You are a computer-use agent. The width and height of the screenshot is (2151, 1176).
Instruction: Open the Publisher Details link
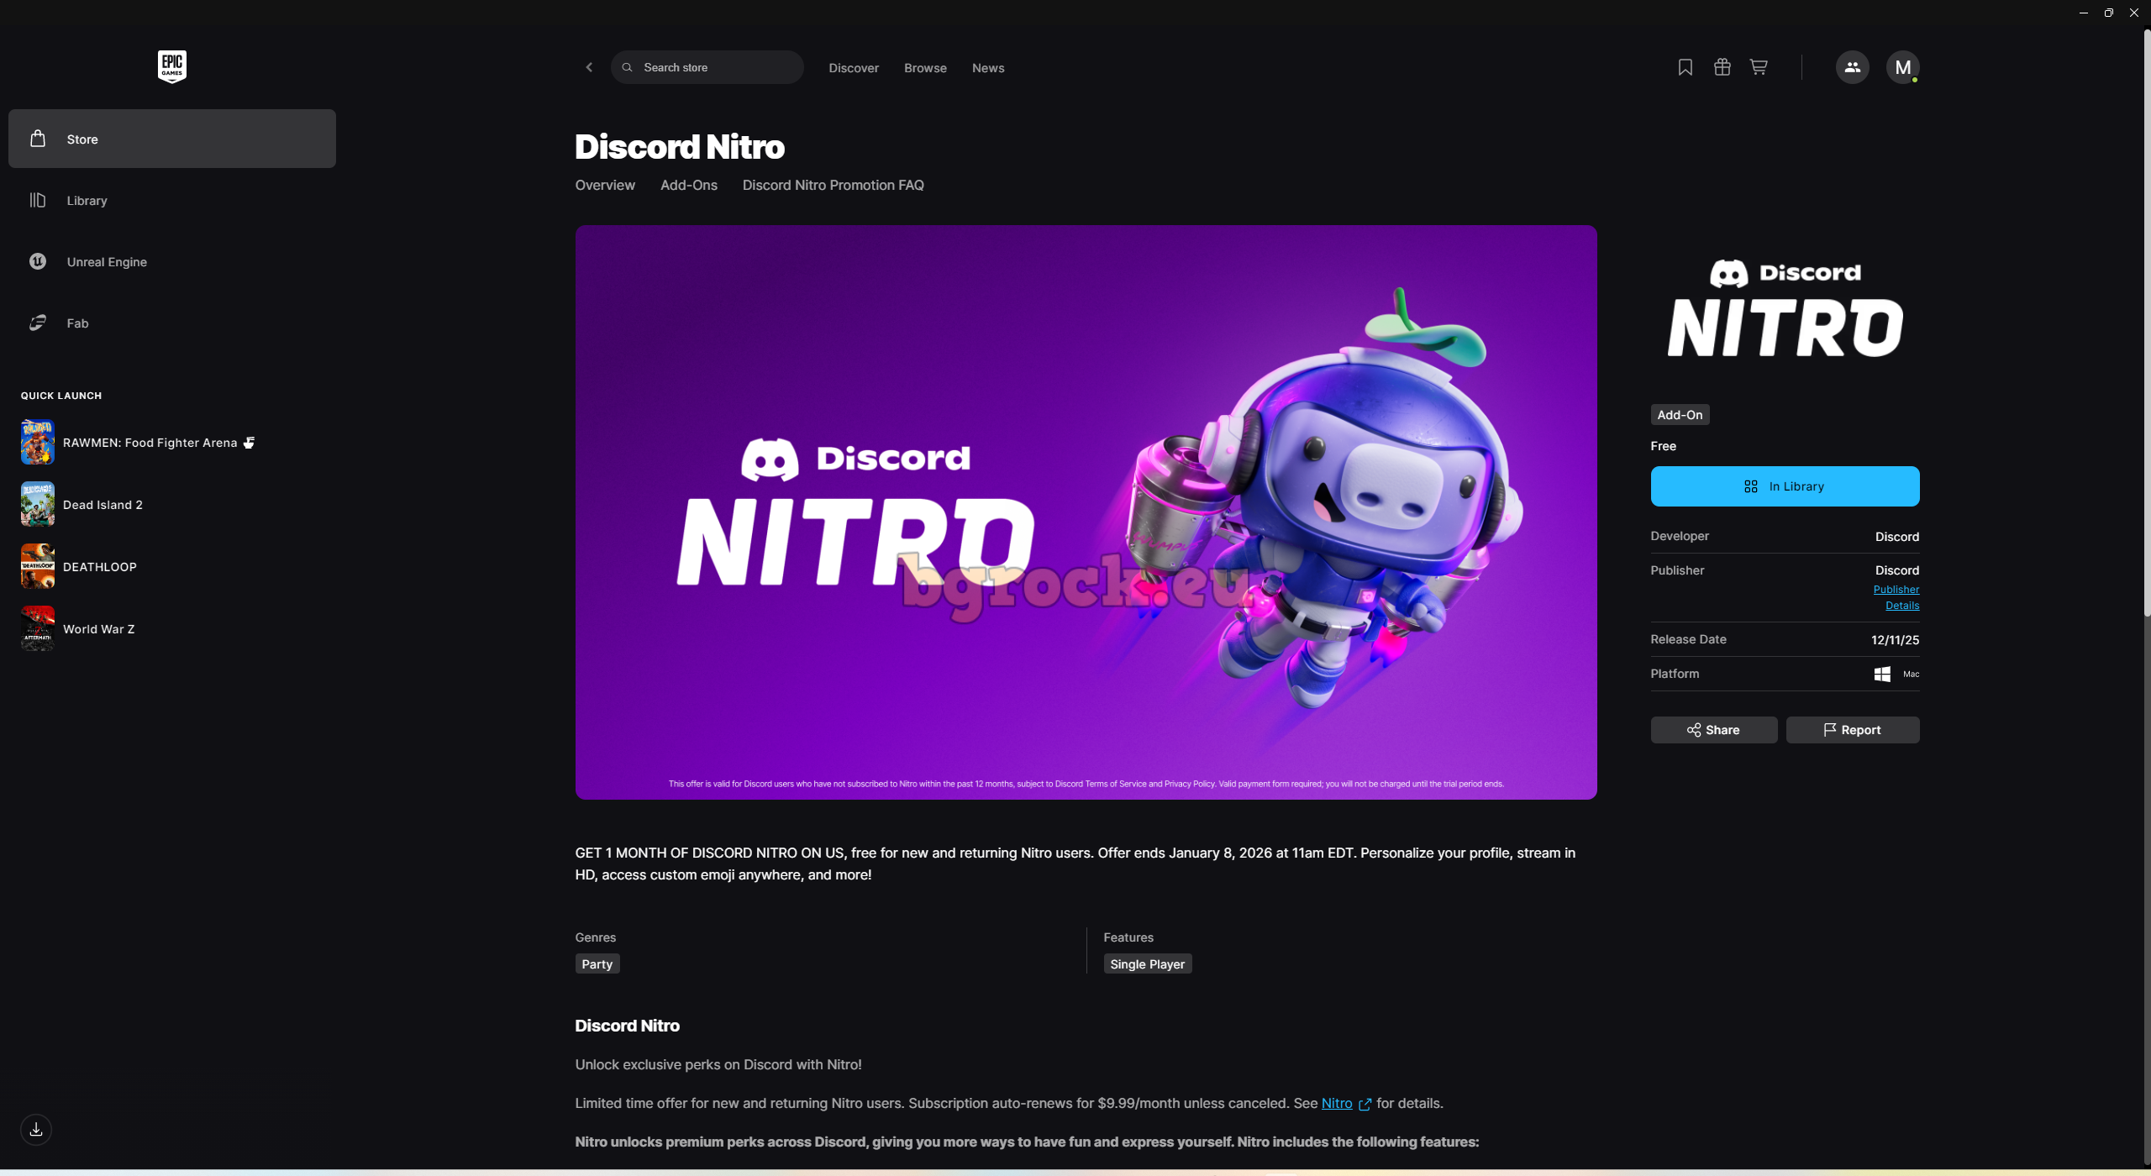(x=1896, y=597)
